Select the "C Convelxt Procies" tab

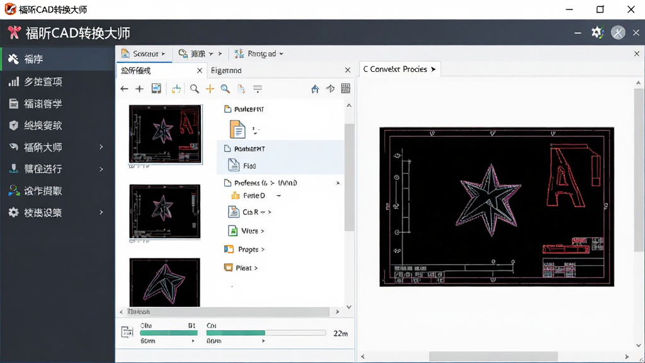[x=399, y=69]
